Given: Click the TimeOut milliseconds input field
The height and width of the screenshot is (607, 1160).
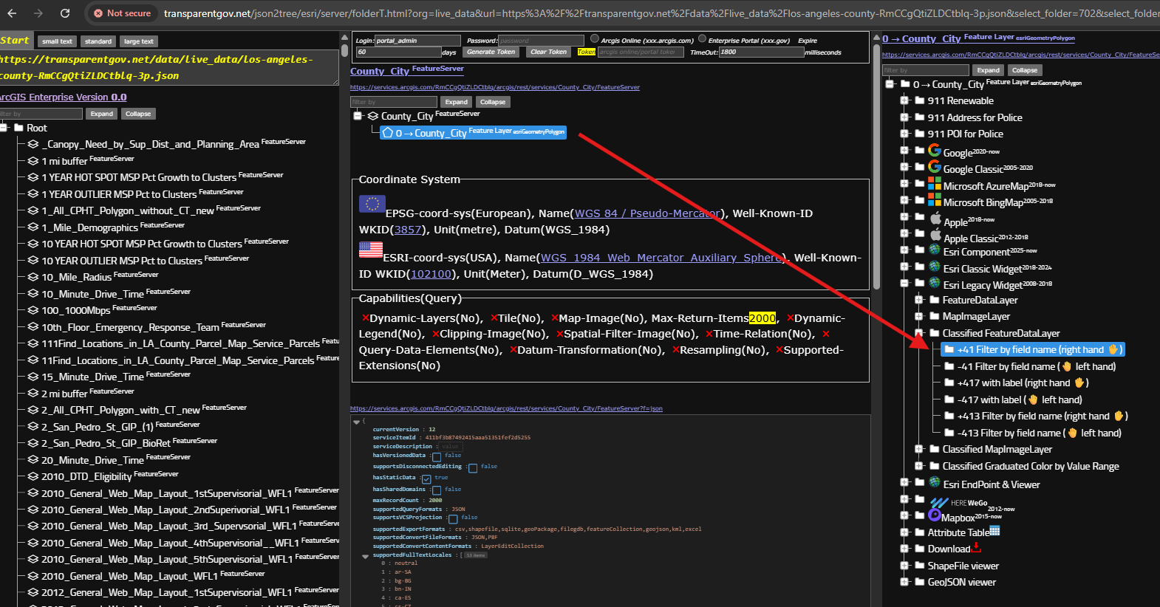Looking at the screenshot, I should (761, 52).
